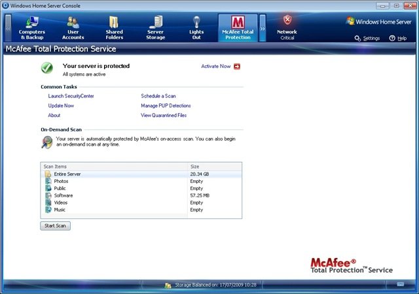Image resolution: width=419 pixels, height=294 pixels.
Task: Click the Software folder icon
Action: pyautogui.click(x=48, y=195)
